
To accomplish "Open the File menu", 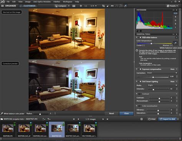I will tap(8, 2).
